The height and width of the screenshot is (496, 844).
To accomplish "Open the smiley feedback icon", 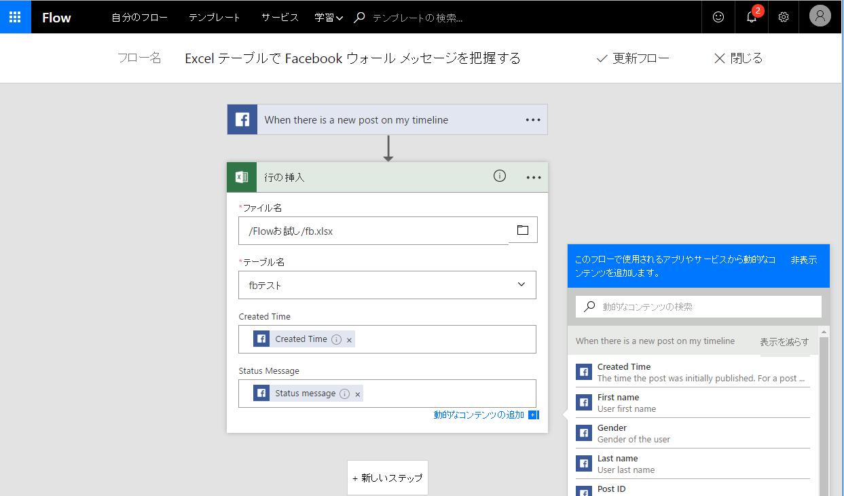I will coord(718,17).
